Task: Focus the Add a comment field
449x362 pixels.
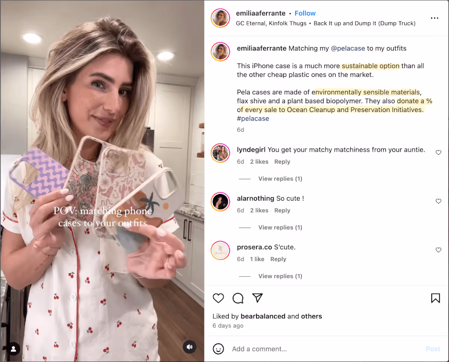Action: point(326,349)
